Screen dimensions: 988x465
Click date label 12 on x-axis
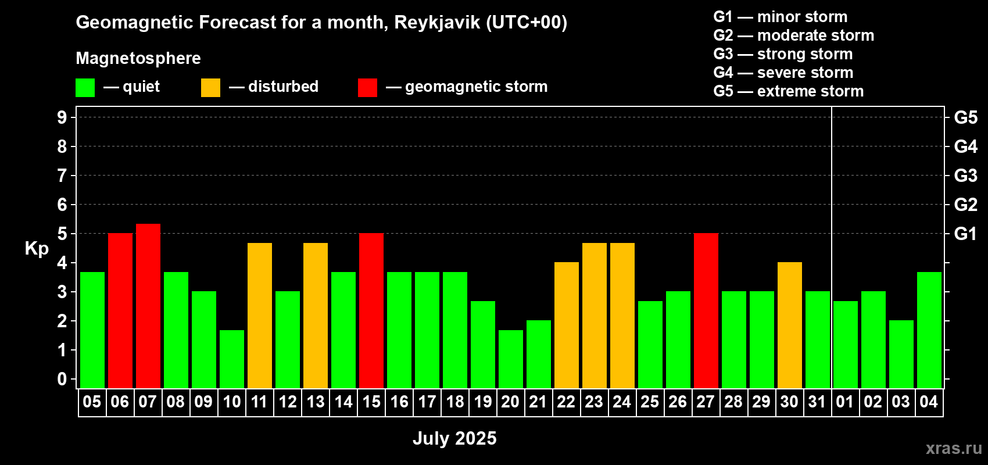pos(288,402)
